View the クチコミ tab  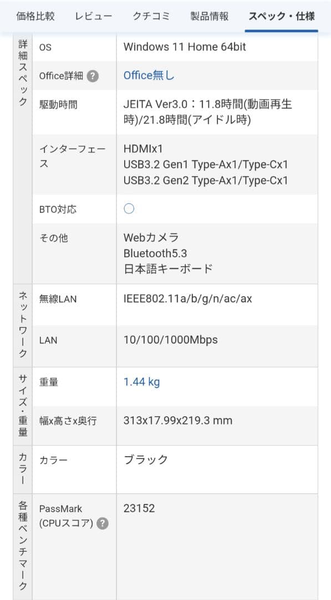[x=151, y=17]
